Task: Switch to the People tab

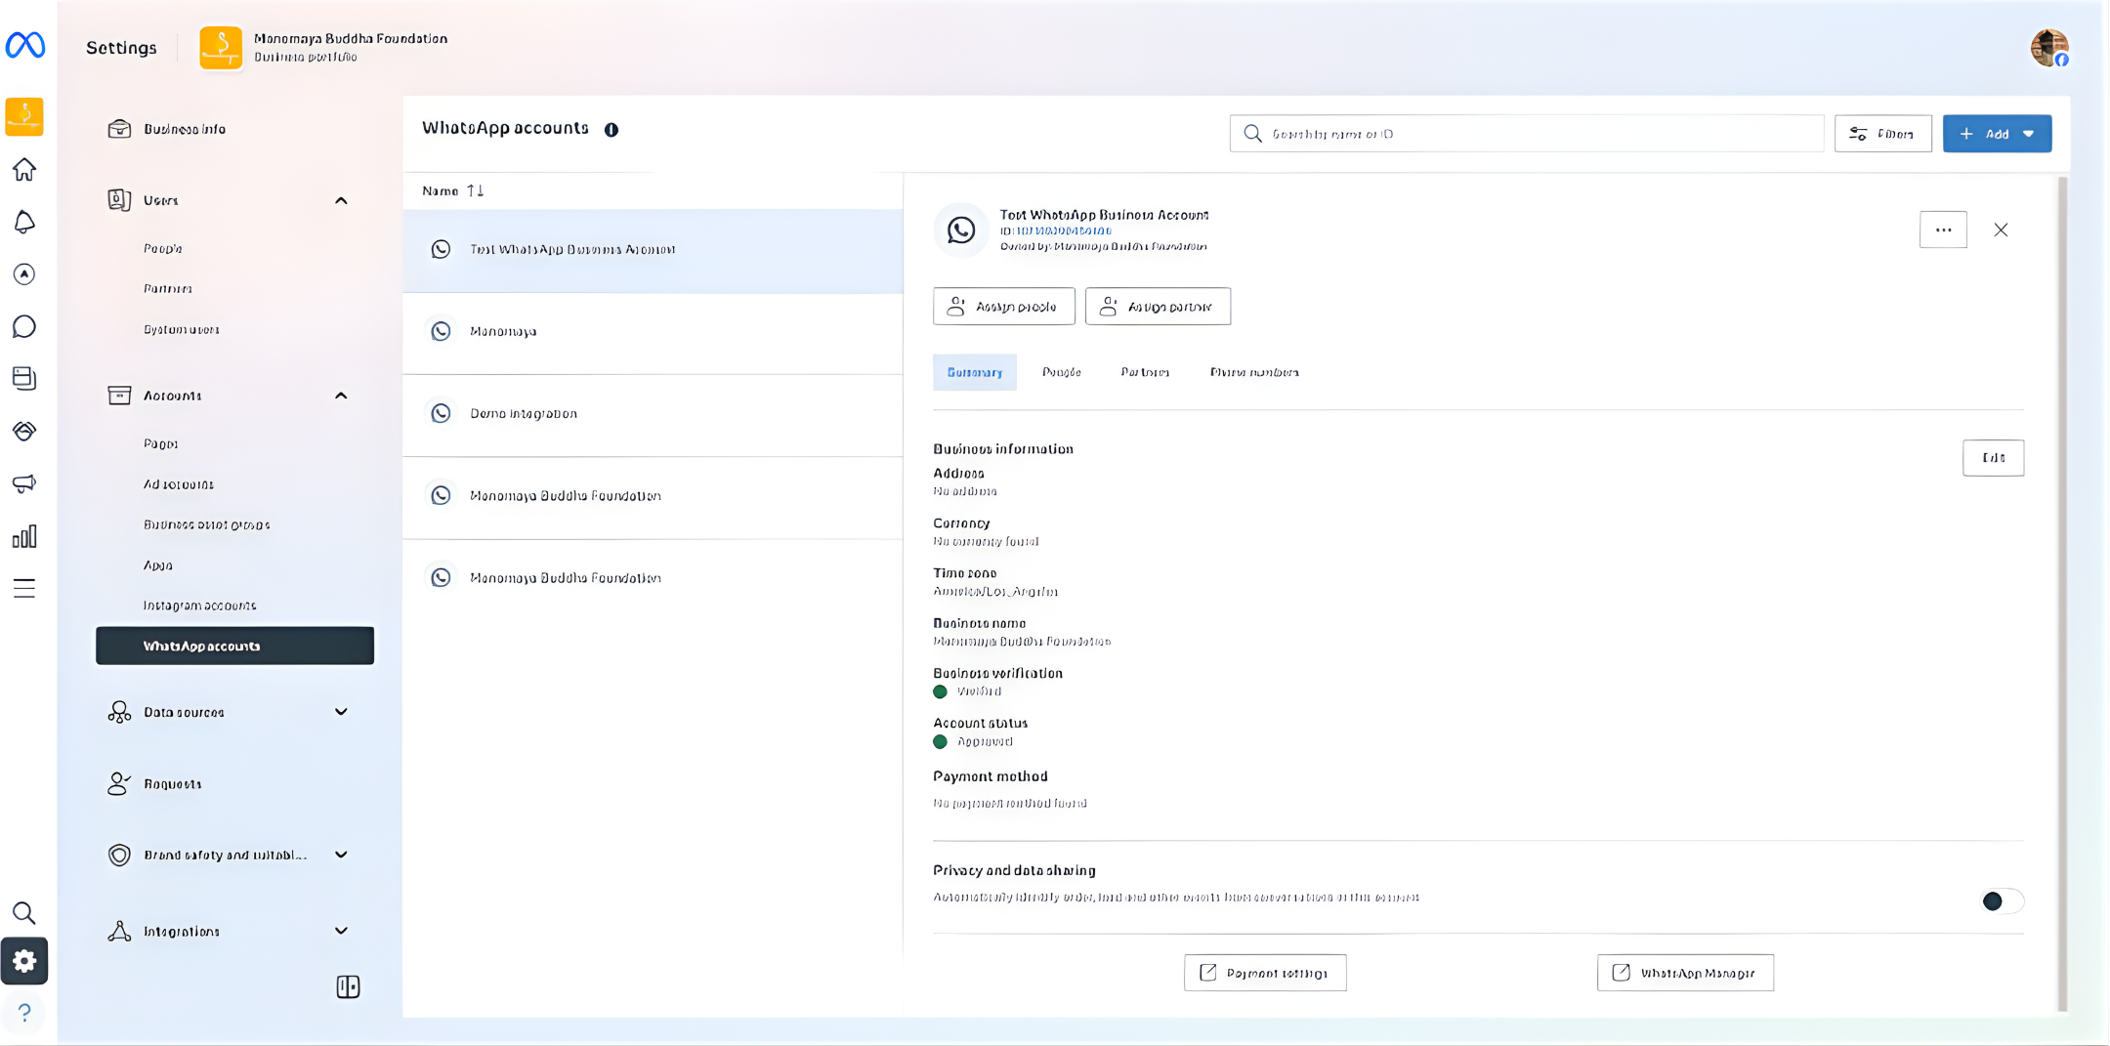Action: (x=1061, y=372)
